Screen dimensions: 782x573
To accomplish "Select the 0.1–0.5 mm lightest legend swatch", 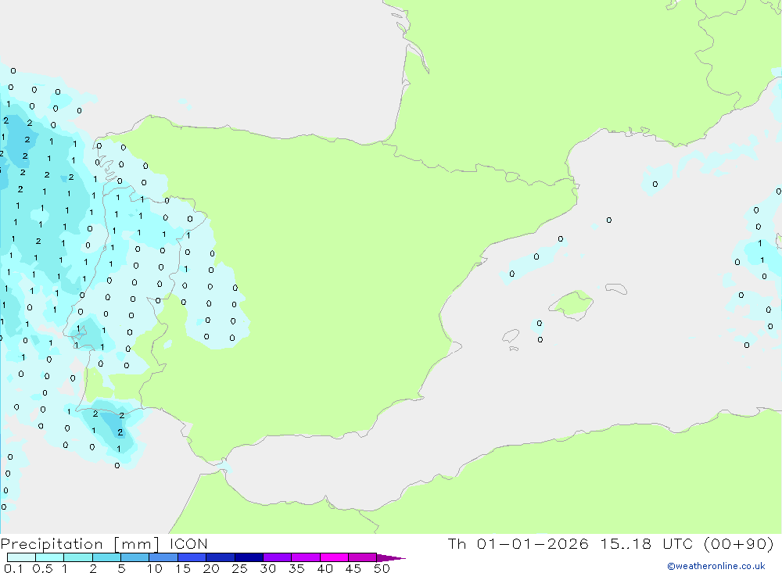I will (x=21, y=557).
